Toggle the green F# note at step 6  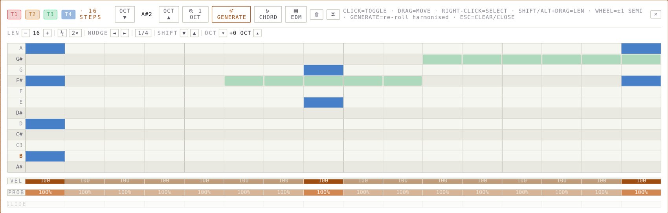pos(244,81)
